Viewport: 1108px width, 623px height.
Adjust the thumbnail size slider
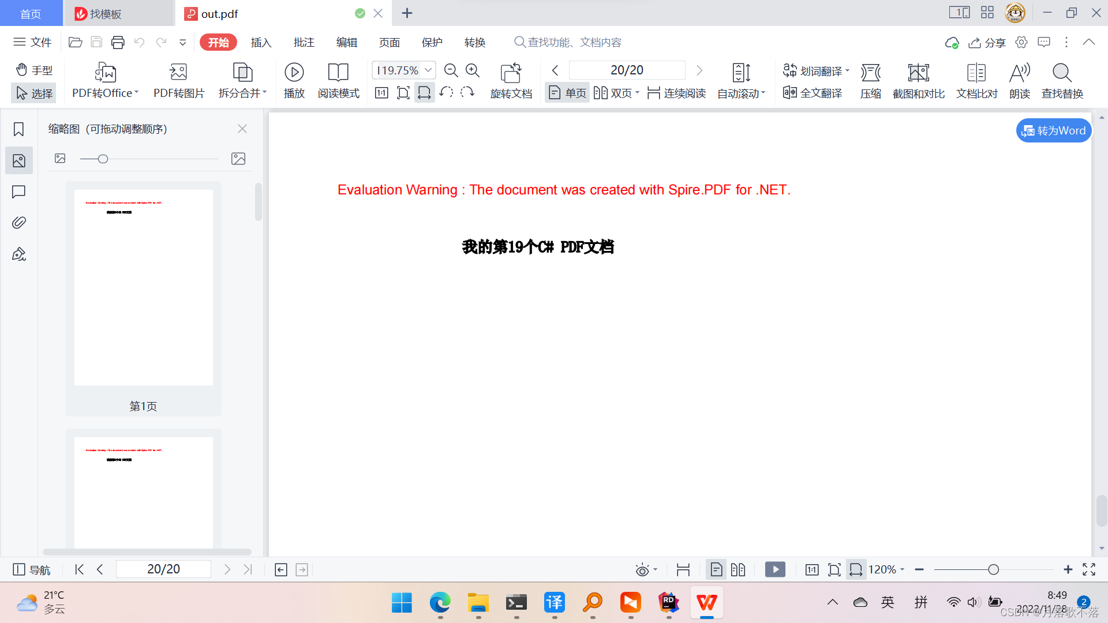102,159
